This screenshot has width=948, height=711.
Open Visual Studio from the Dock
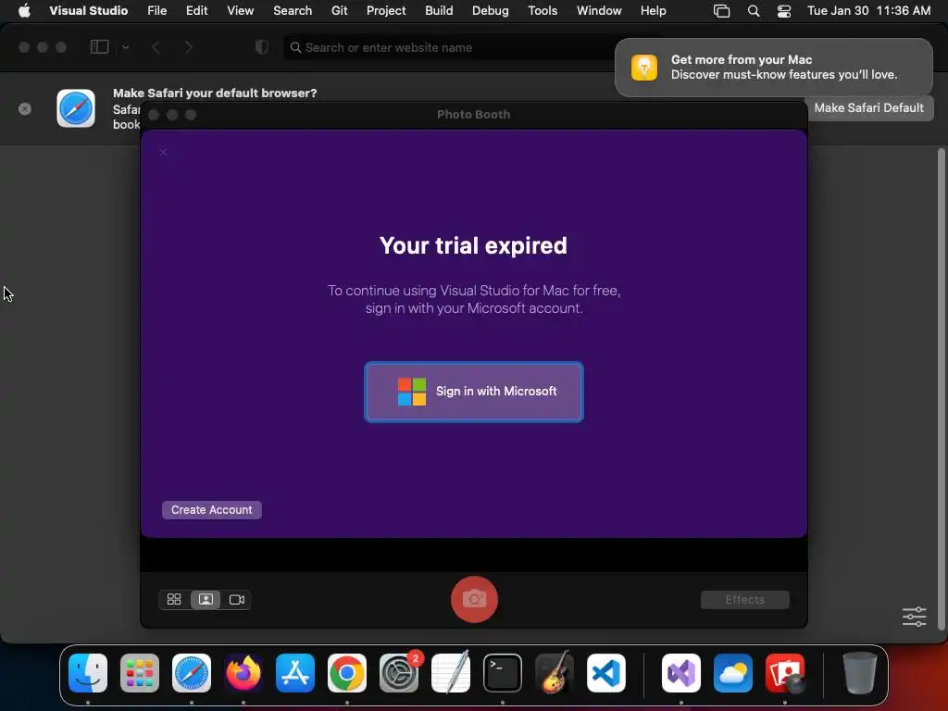(x=681, y=673)
